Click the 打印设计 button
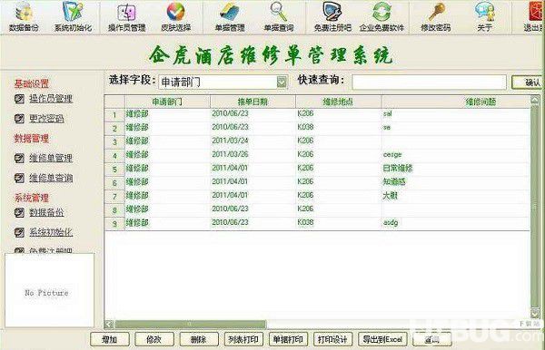The width and height of the screenshot is (545, 350). 332,339
